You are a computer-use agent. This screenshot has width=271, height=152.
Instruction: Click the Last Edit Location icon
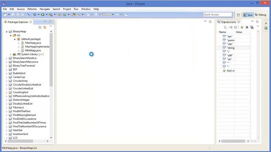[104, 15]
